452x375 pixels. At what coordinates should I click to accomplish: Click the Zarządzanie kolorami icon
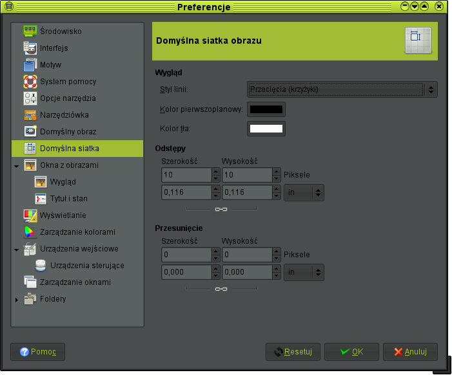[x=30, y=232]
